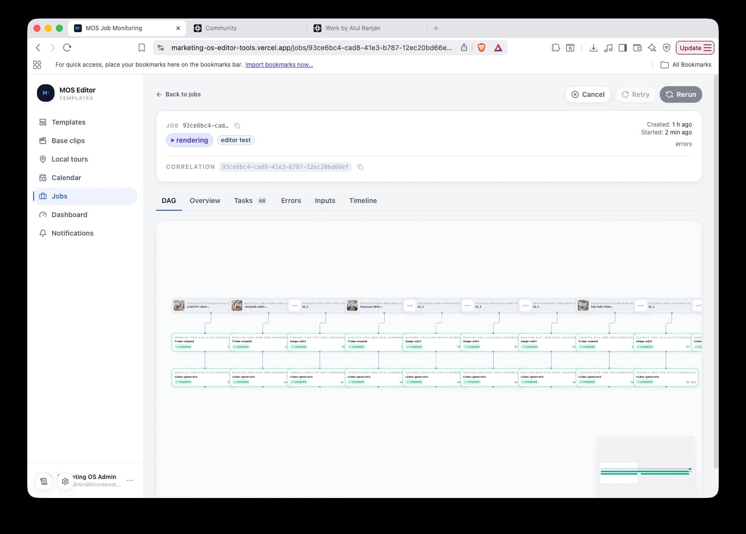Select the Jobs sidebar item
This screenshot has width=746, height=534.
(85, 196)
